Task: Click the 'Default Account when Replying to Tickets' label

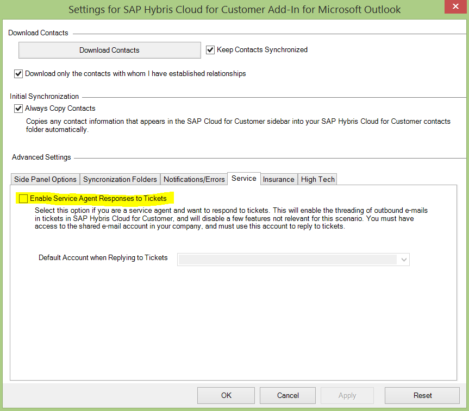Action: [x=103, y=258]
